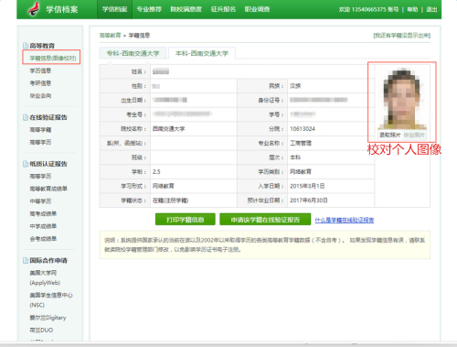The width and height of the screenshot is (457, 347).
Task: Select the 毕业照片 photo tab
Action: click(414, 135)
